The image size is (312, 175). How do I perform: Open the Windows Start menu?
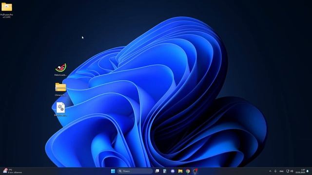pos(113,171)
